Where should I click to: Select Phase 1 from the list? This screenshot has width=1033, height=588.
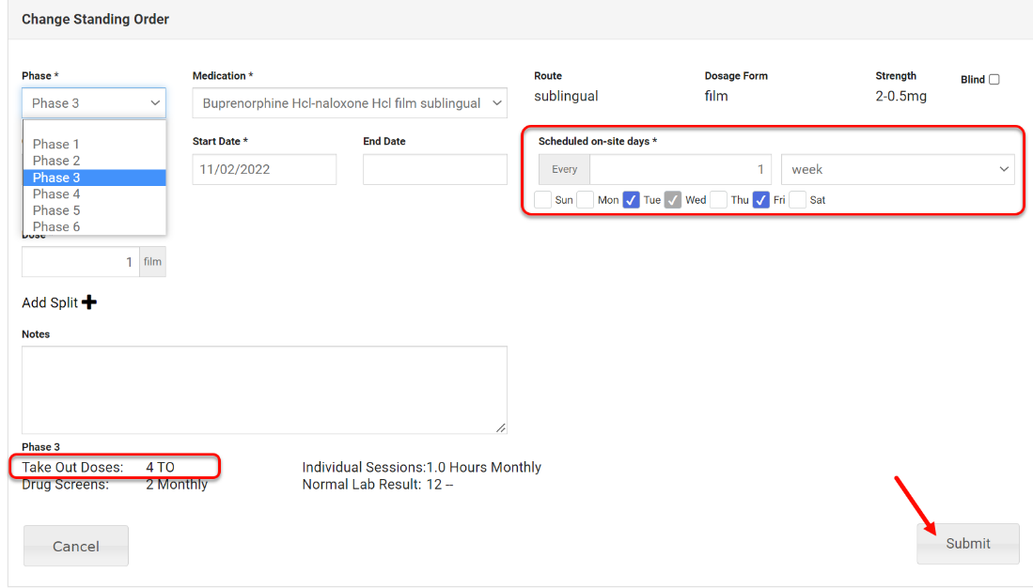coord(56,144)
